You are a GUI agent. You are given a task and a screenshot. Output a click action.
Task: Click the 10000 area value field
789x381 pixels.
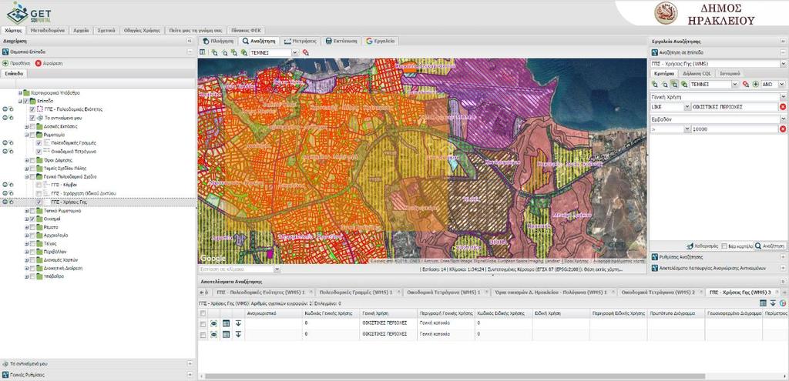[734, 129]
